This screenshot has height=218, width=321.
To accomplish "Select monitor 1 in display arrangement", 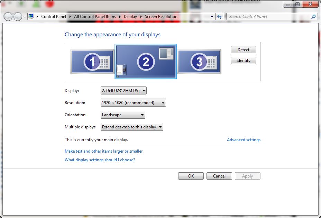I will 92,62.
